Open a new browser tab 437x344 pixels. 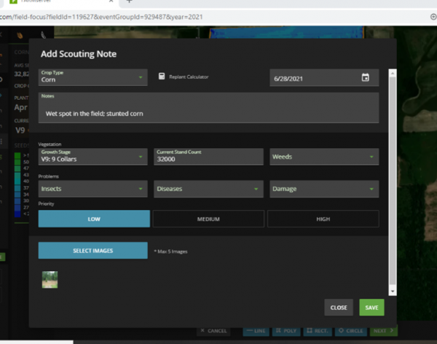tap(128, 2)
